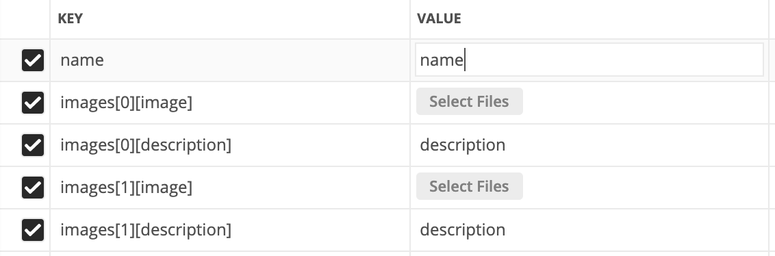
Task: Focus the images[1][image] key field
Action: (230, 188)
